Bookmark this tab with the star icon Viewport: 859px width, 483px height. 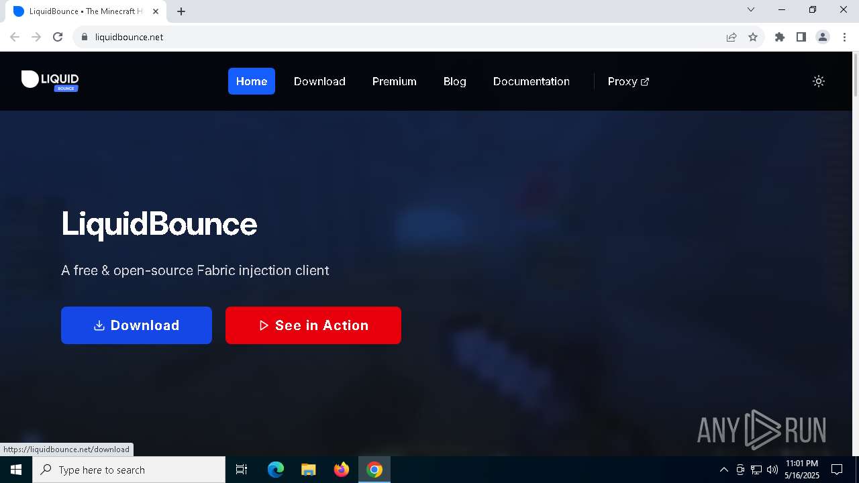(753, 37)
